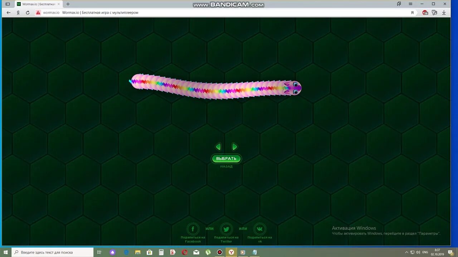Open volume control in tray

coord(418,252)
